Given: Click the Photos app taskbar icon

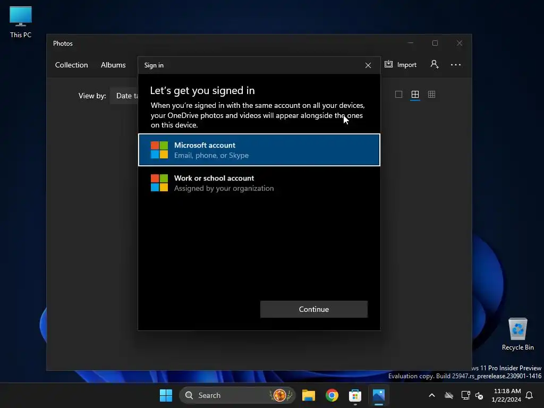Looking at the screenshot, I should pyautogui.click(x=378, y=395).
